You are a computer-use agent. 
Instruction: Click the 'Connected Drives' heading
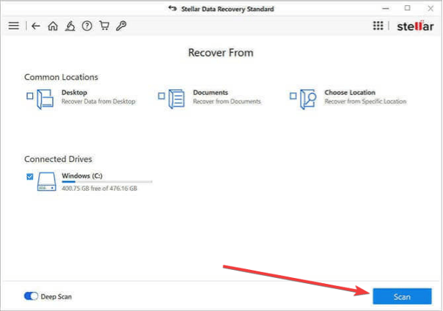coord(58,159)
